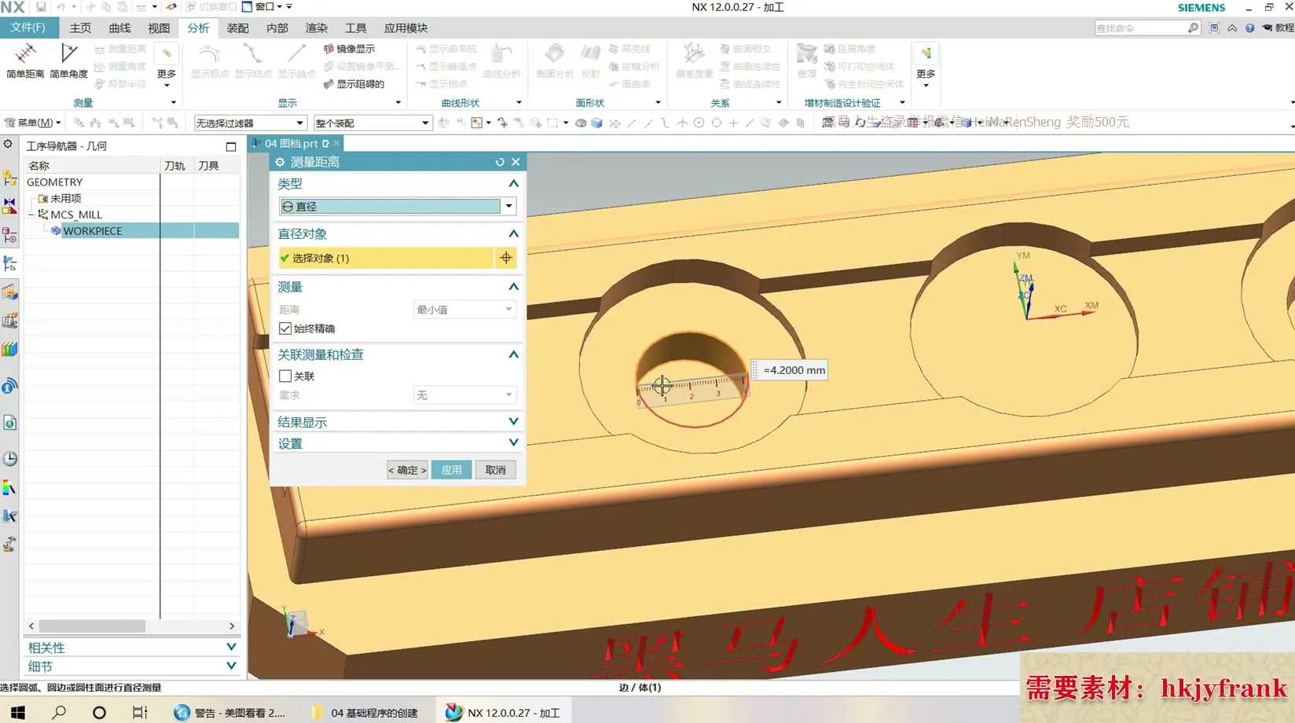
Task: Toggle the Always Exact (始终精确) checkbox
Action: click(x=285, y=328)
